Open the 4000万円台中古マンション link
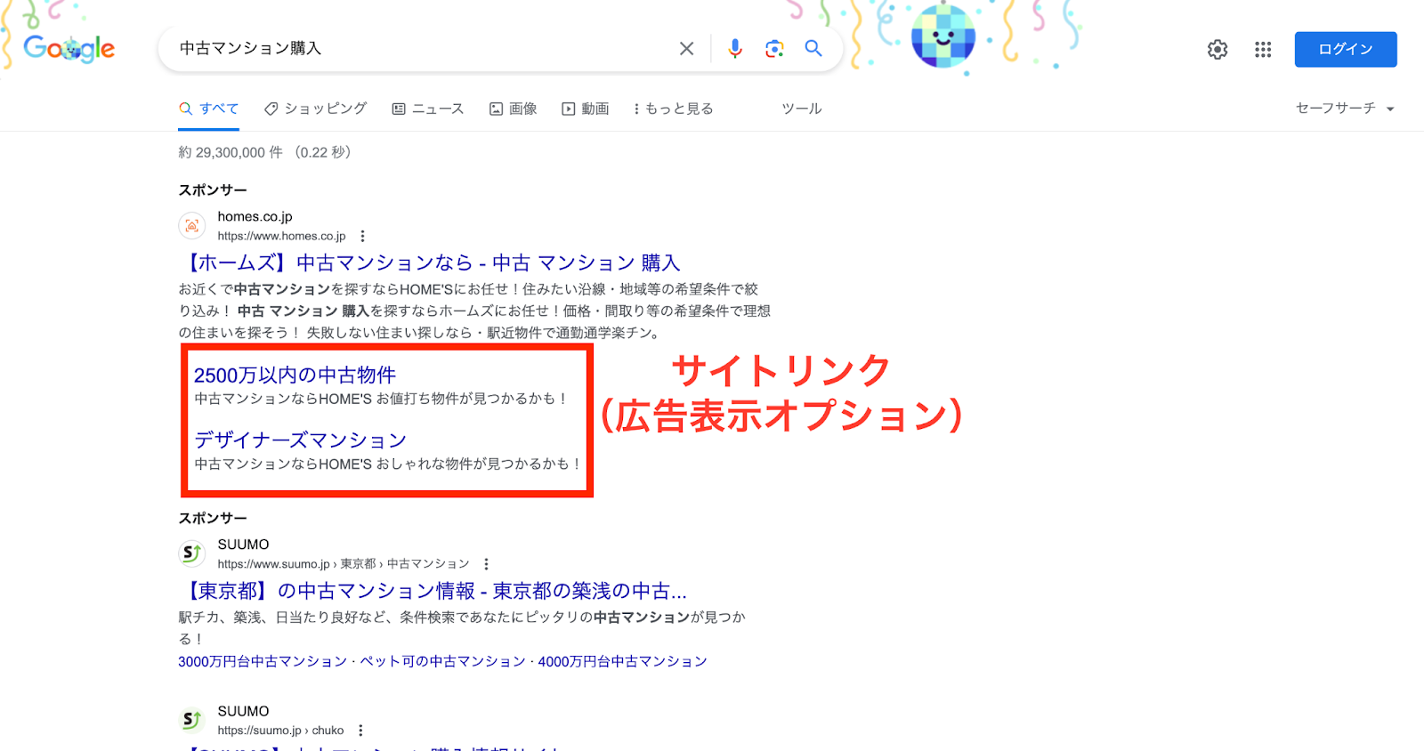Image resolution: width=1424 pixels, height=751 pixels. click(x=623, y=661)
